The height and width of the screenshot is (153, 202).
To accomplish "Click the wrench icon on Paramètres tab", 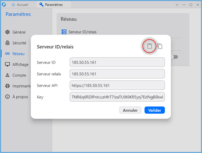I will (x=41, y=5).
